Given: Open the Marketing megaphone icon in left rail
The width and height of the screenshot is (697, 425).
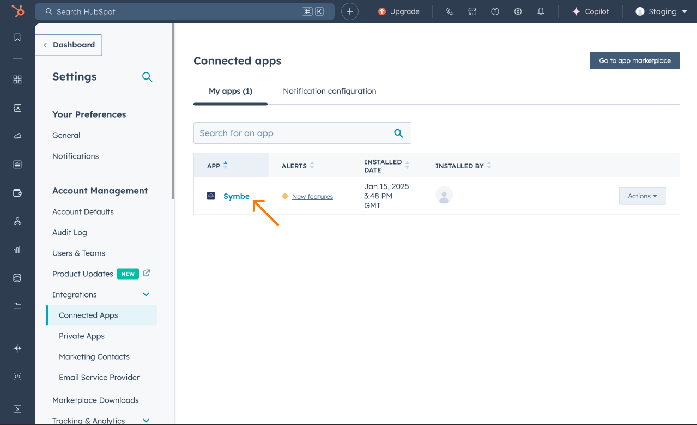Looking at the screenshot, I should pos(17,136).
